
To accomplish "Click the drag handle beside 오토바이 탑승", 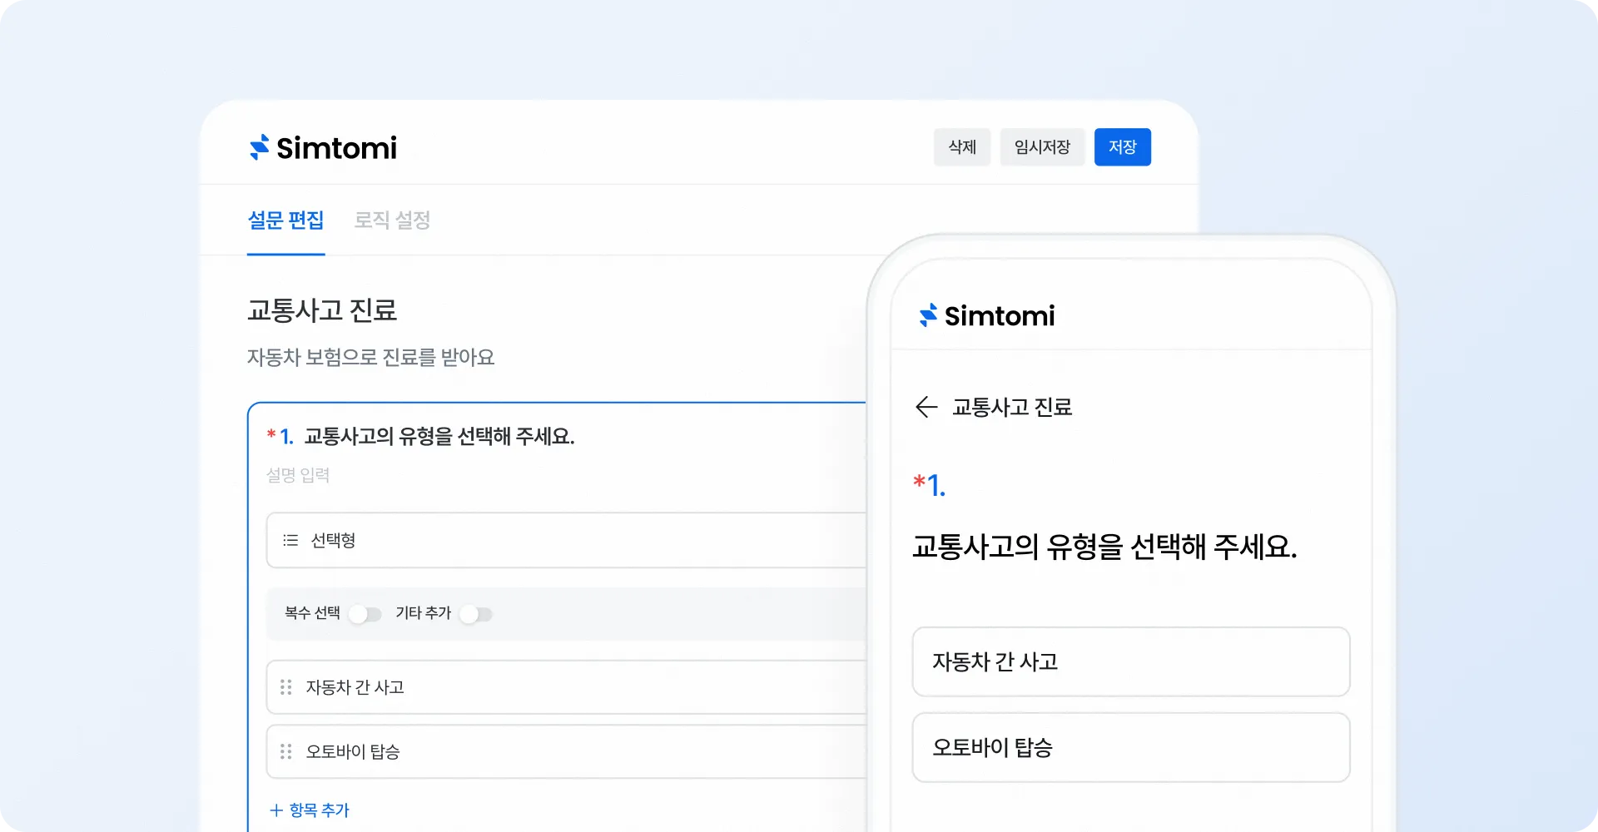I will coord(285,751).
